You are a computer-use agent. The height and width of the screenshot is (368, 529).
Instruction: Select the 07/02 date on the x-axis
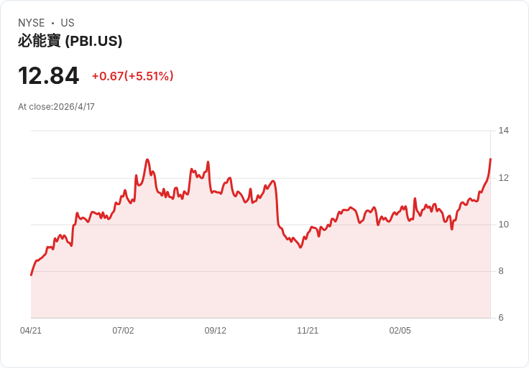point(123,331)
